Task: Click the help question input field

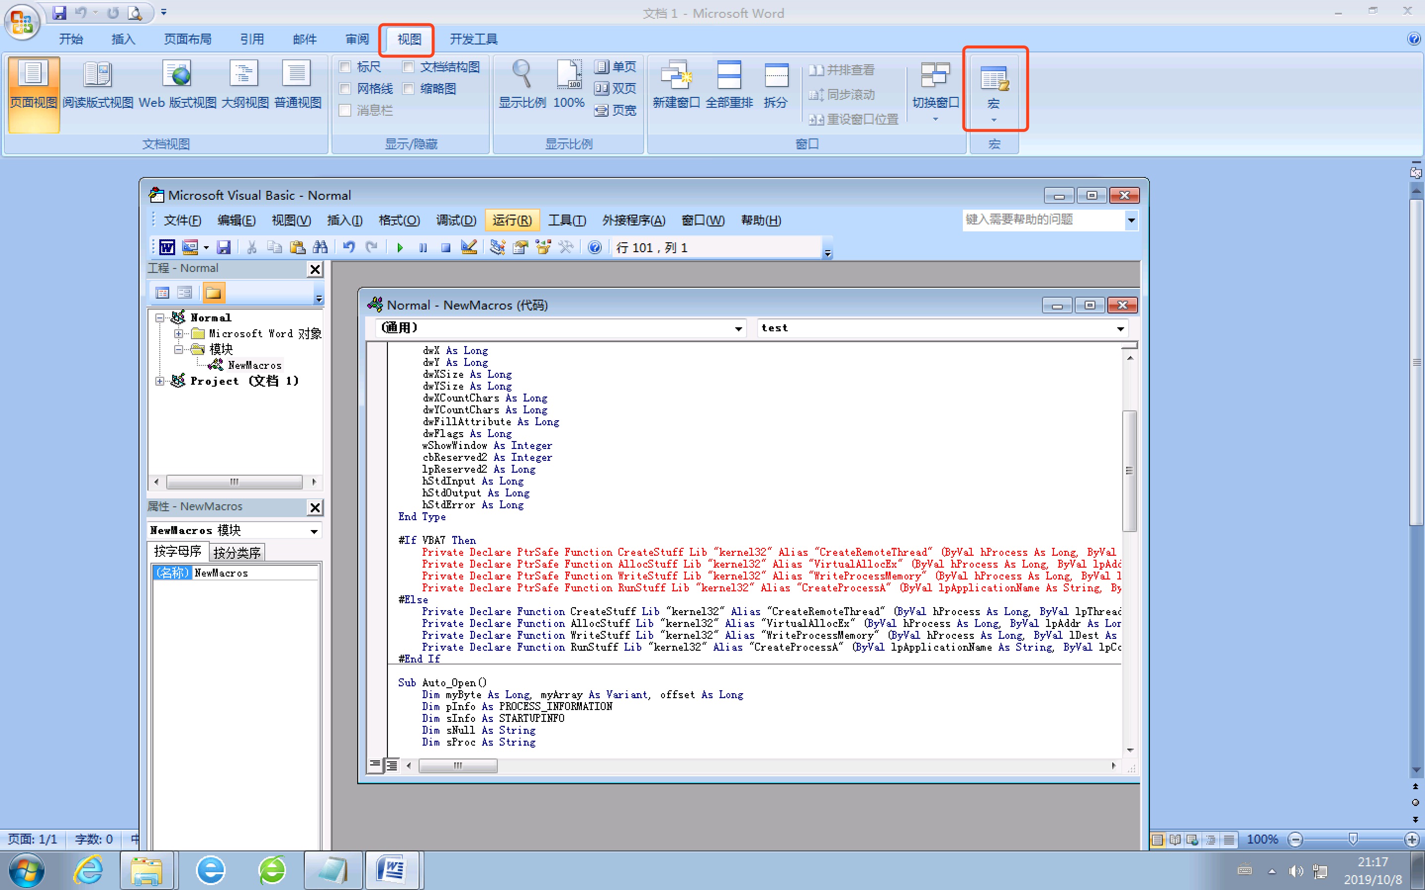Action: [1044, 220]
